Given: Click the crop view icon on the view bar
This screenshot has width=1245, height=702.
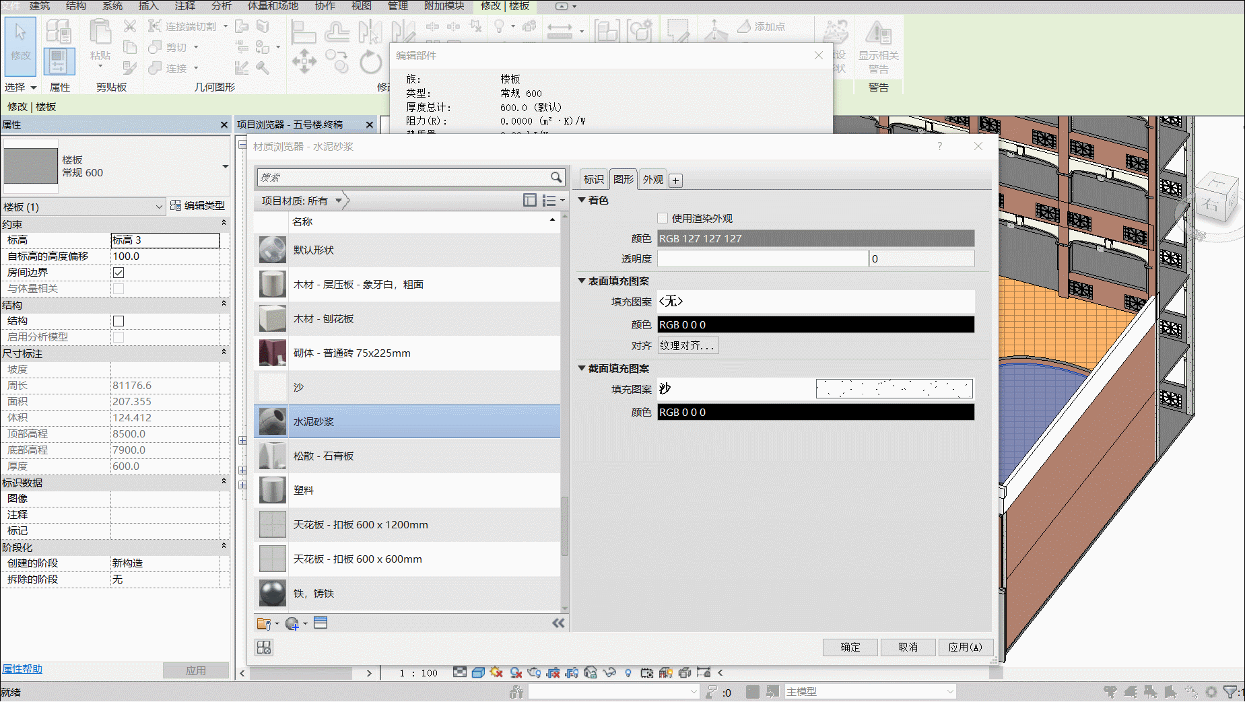Looking at the screenshot, I should point(553,672).
